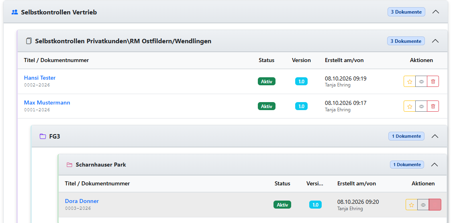The image size is (451, 223).
Task: Click the Version column header in Privatkunden table
Action: (x=302, y=60)
